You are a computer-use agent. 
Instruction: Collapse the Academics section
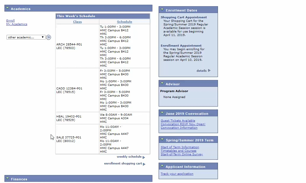pos(7,9)
